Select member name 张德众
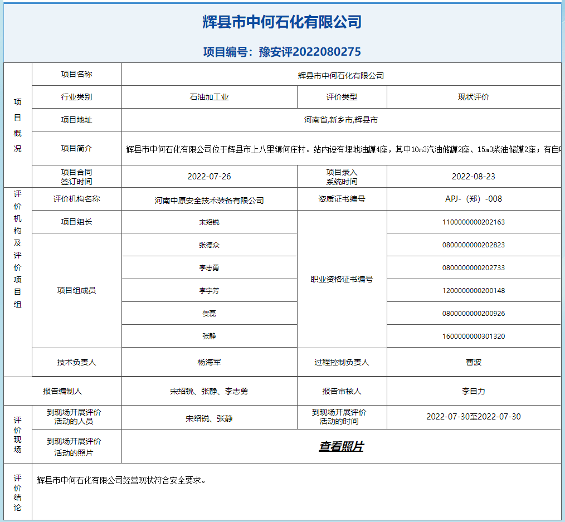 point(210,245)
